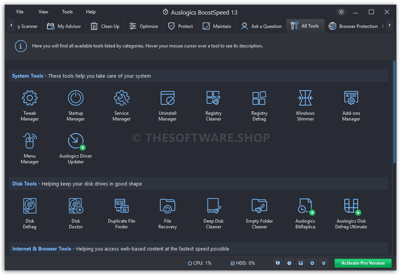Image resolution: width=401 pixels, height=275 pixels.
Task: Open the Tools menu
Action: (67, 12)
